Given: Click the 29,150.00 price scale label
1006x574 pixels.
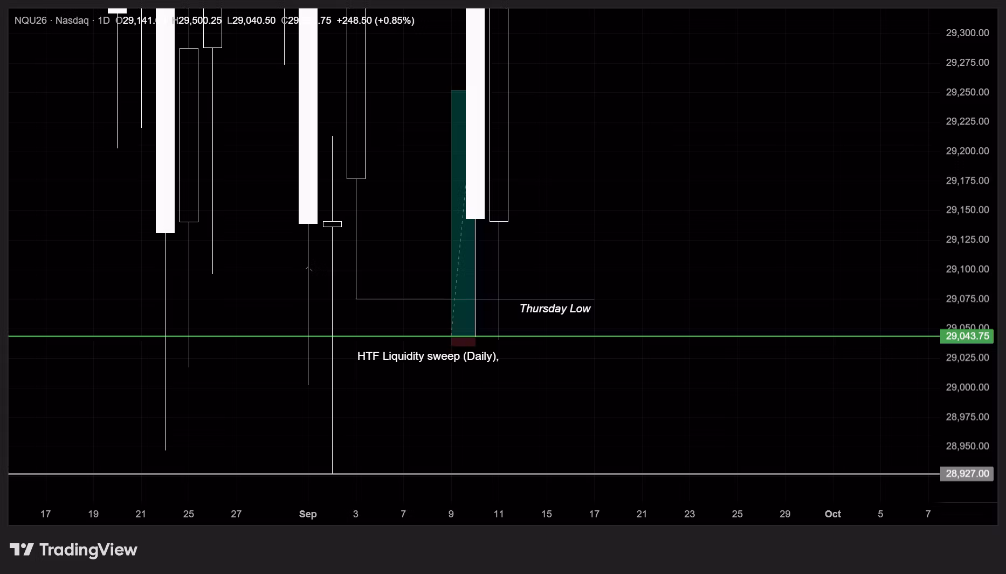Looking at the screenshot, I should point(967,210).
